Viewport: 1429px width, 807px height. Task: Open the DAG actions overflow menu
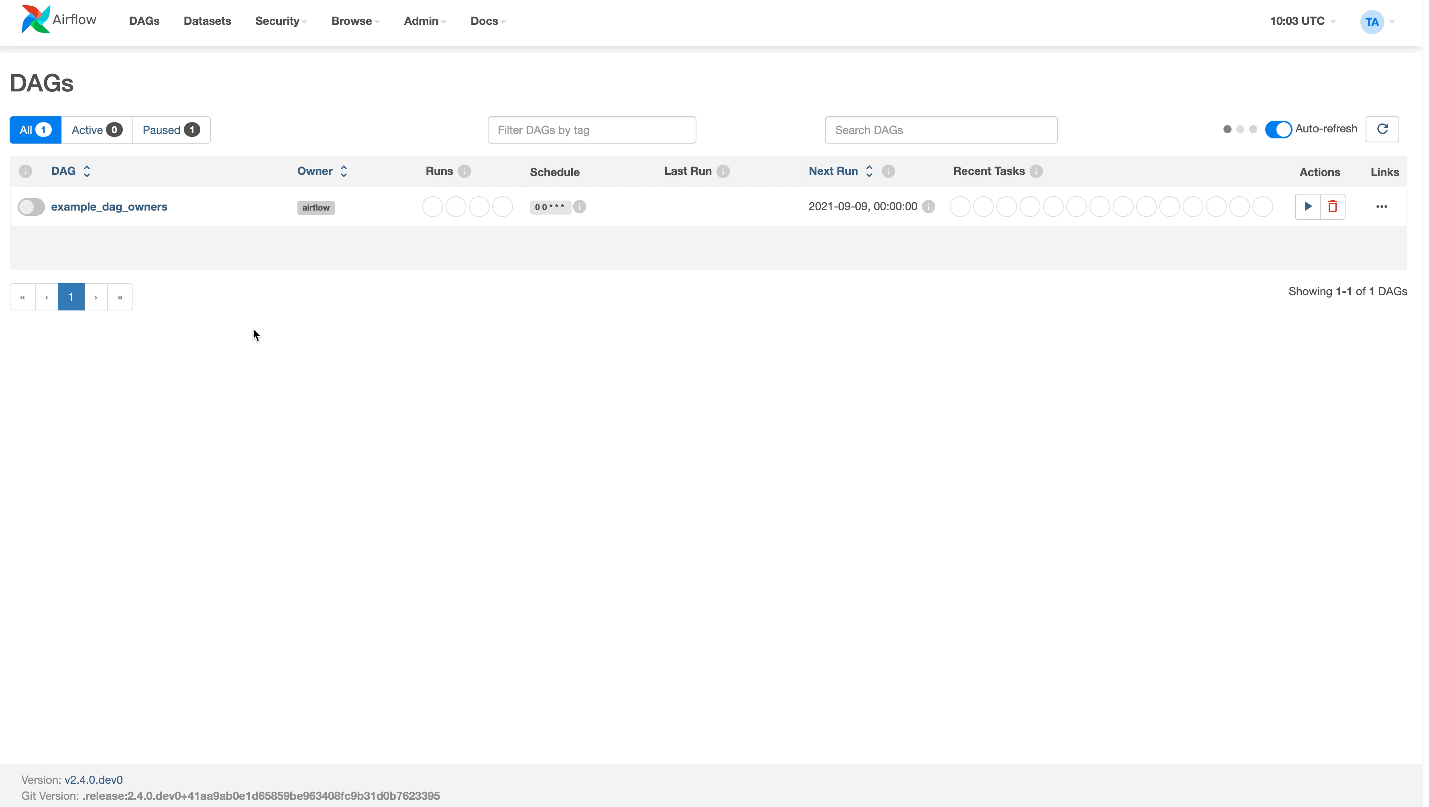(1381, 206)
